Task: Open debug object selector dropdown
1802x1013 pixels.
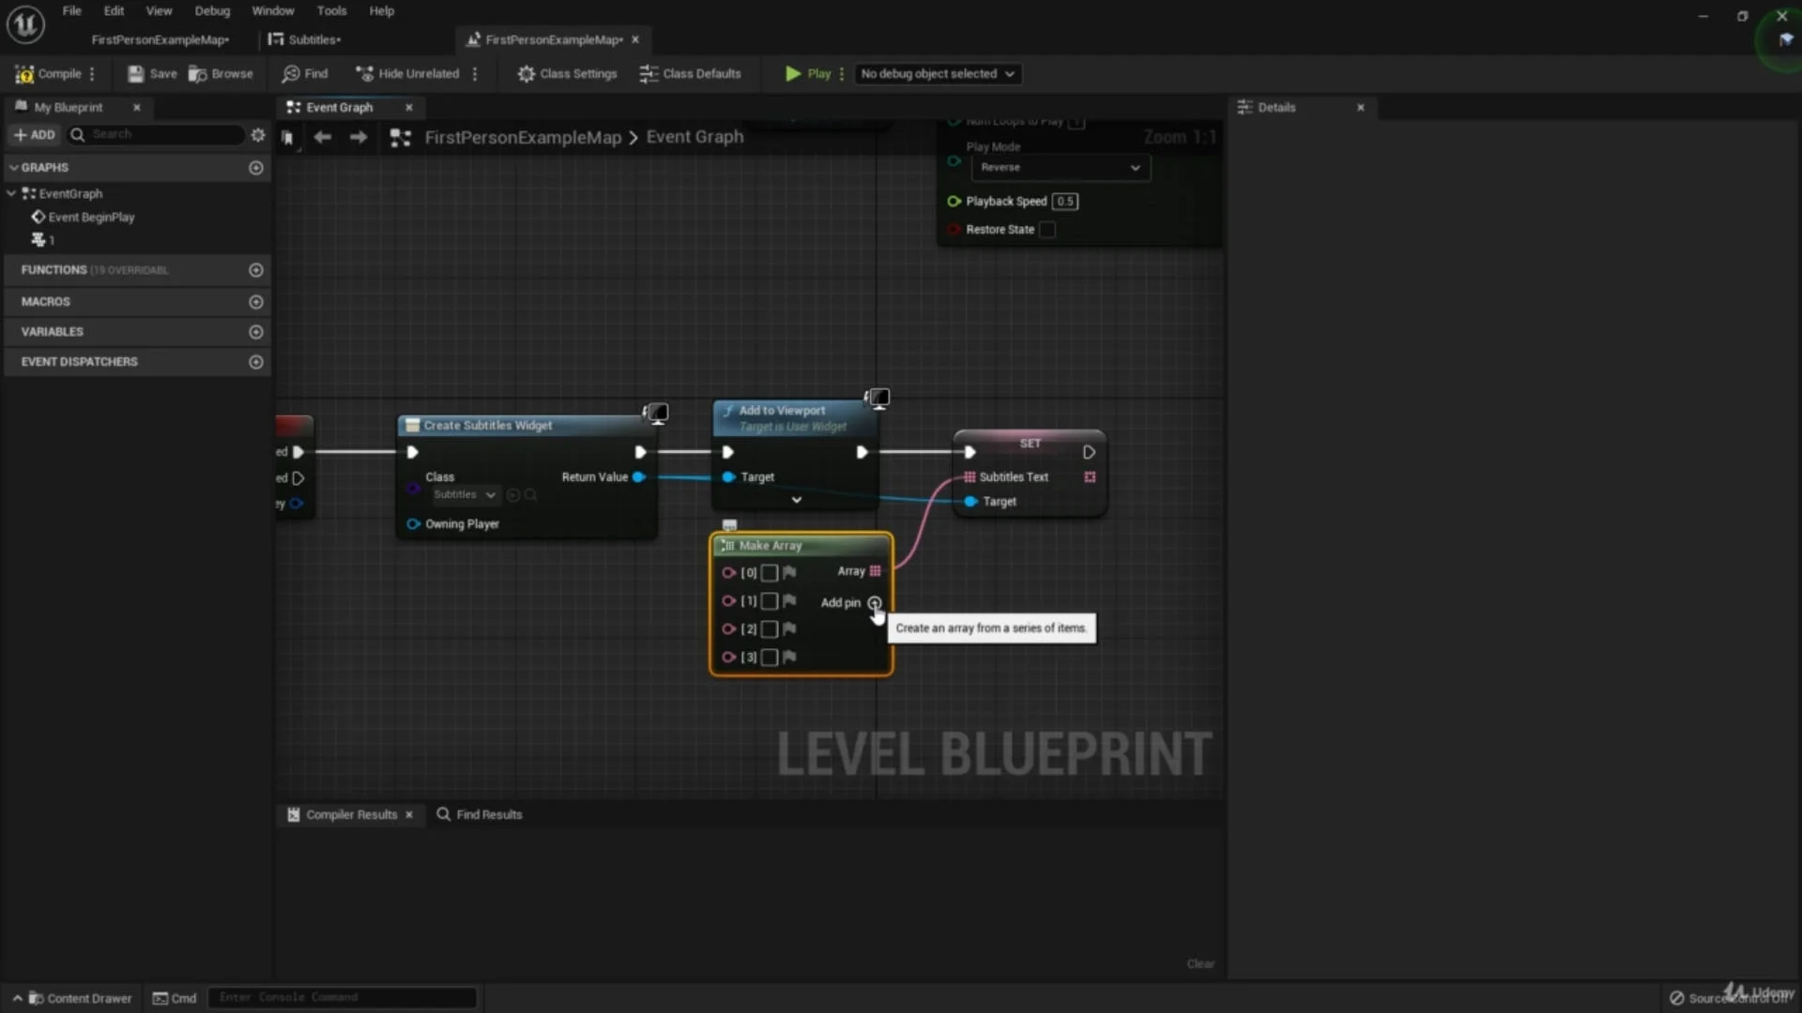Action: pyautogui.click(x=938, y=74)
